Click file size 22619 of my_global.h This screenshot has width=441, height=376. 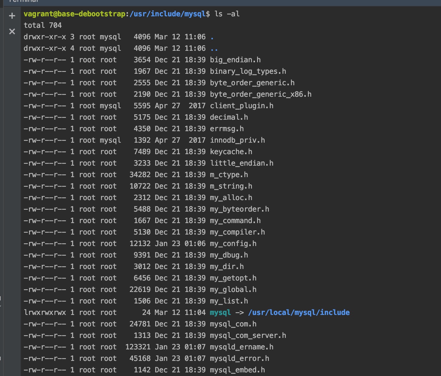[x=140, y=290]
